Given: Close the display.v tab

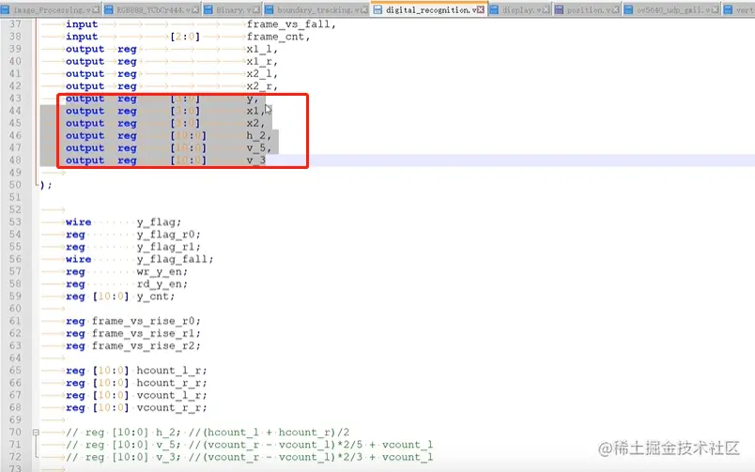Looking at the screenshot, I should (546, 9).
